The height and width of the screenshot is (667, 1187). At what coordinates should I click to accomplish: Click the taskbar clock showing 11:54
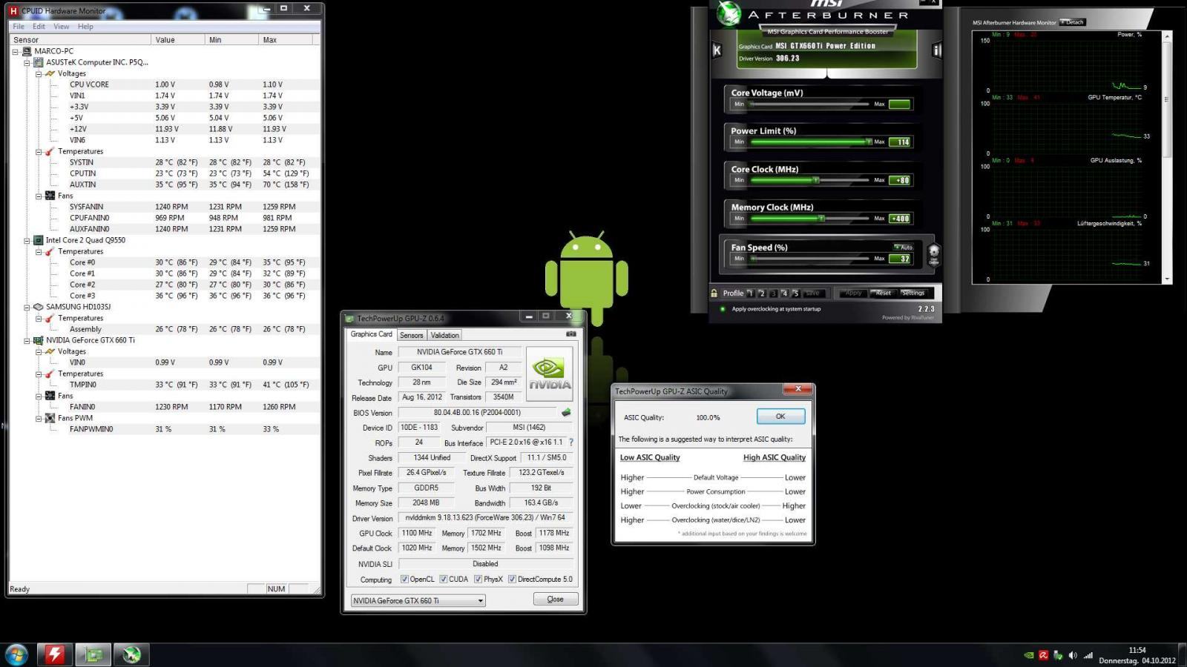[x=1137, y=655]
